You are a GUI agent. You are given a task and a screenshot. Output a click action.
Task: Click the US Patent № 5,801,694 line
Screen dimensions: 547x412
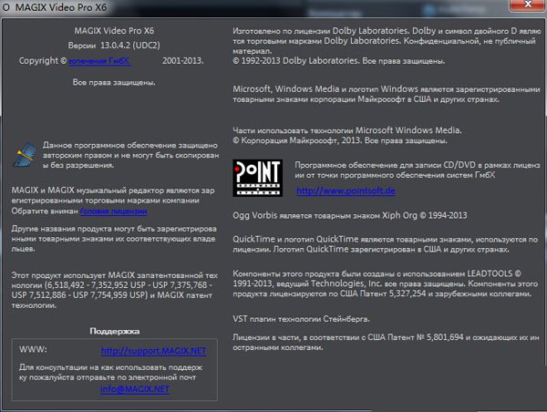pyautogui.click(x=386, y=342)
